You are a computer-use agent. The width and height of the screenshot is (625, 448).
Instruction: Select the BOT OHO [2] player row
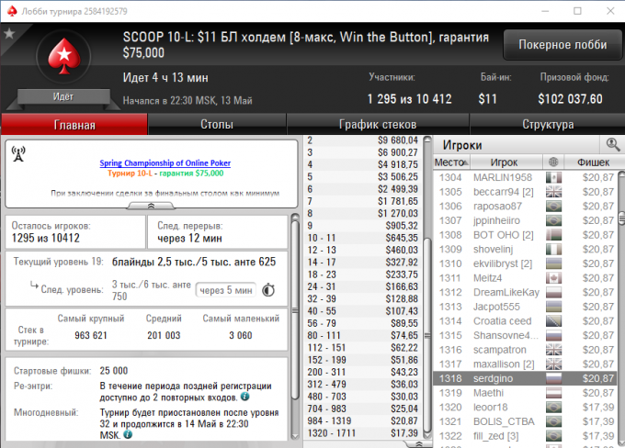(525, 234)
